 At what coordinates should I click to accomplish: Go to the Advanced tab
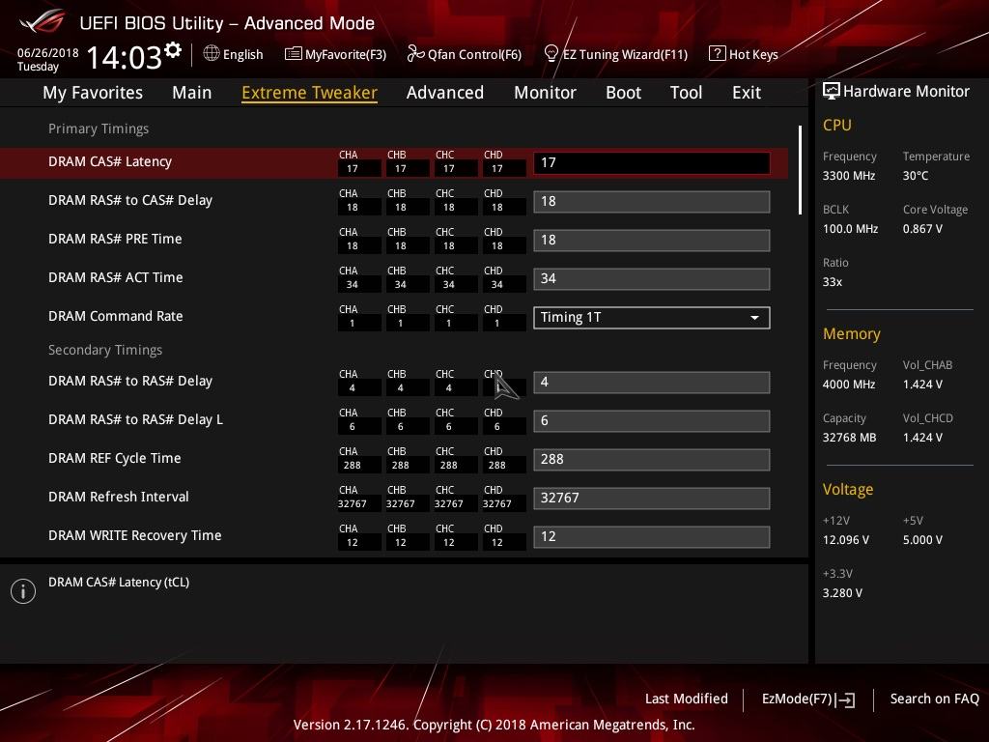445,93
